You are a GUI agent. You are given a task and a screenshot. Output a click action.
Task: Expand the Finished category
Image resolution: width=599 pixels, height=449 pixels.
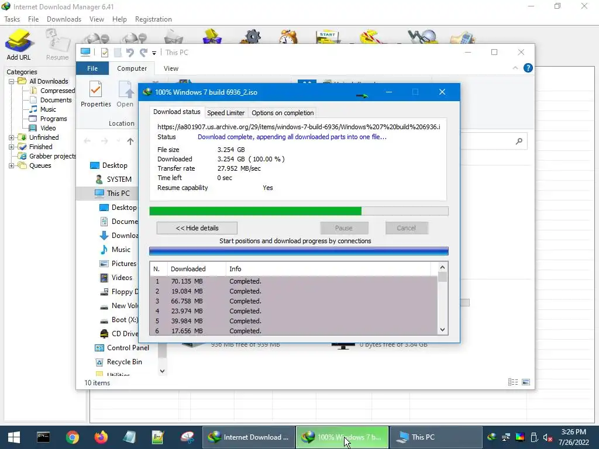coord(12,147)
